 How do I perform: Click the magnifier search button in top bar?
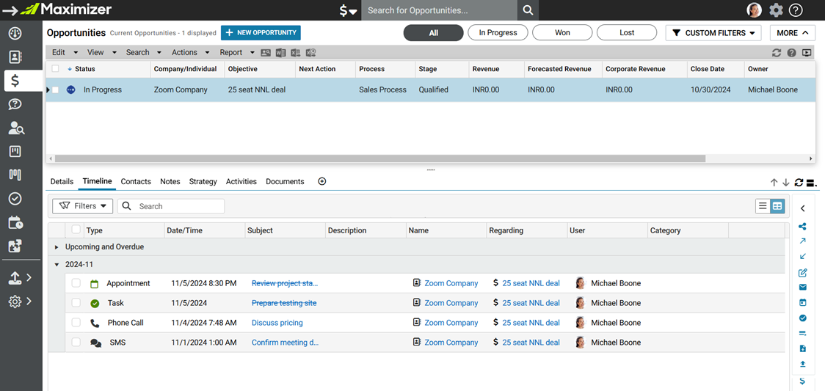tap(528, 10)
